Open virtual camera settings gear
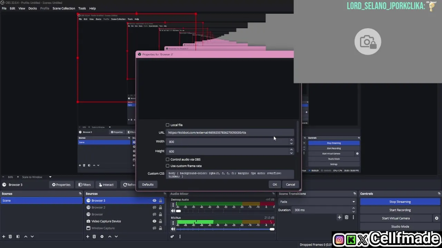The image size is (442, 248). point(436,218)
